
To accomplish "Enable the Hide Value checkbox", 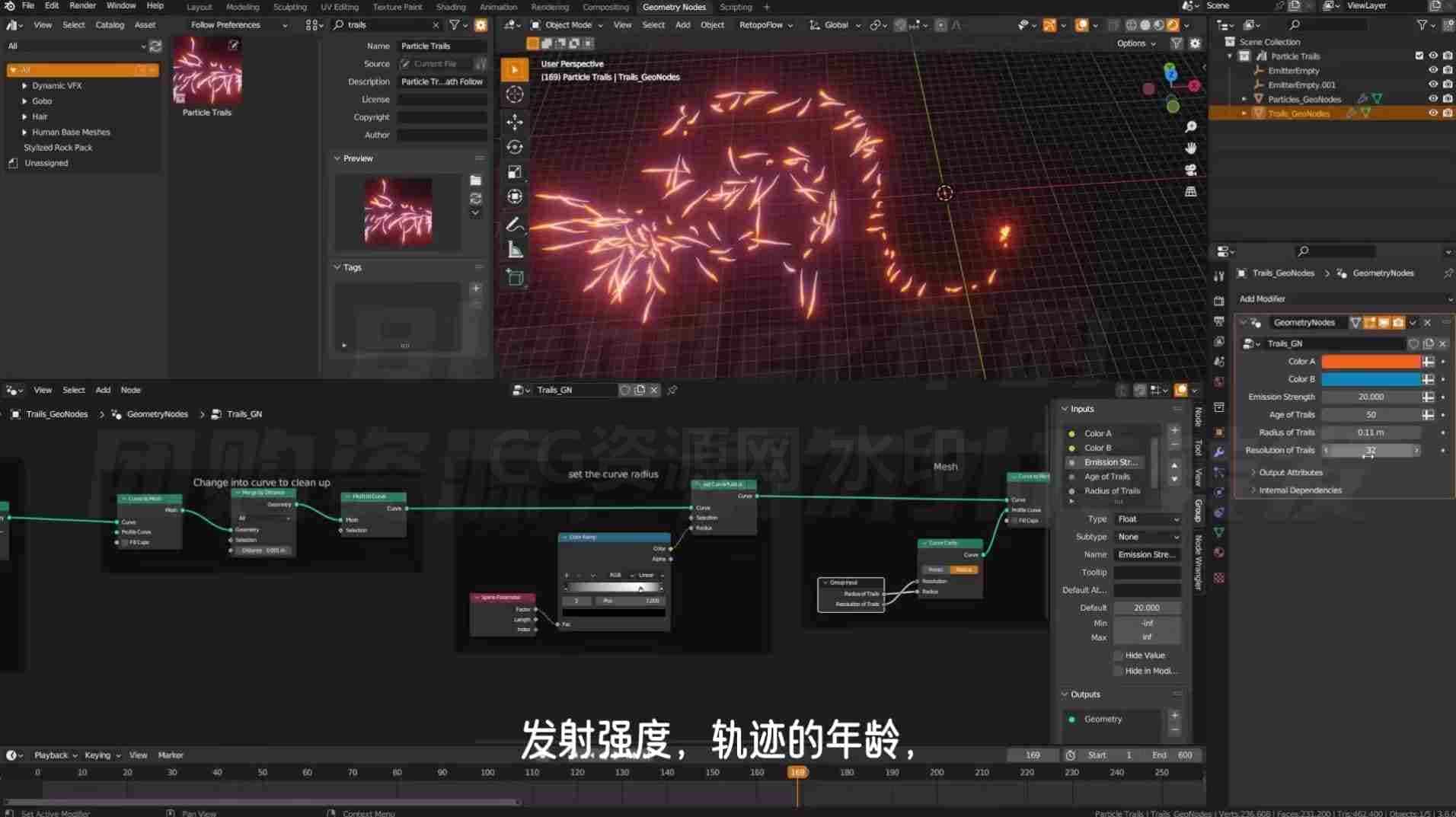I will pos(1119,656).
